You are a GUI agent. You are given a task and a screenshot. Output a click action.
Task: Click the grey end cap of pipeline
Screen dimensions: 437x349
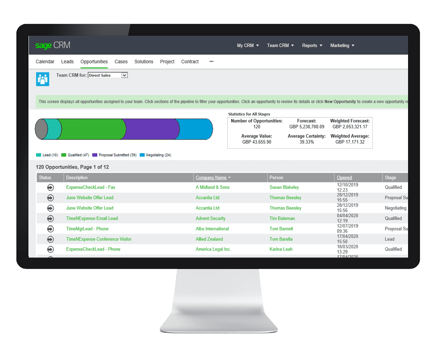pos(41,129)
